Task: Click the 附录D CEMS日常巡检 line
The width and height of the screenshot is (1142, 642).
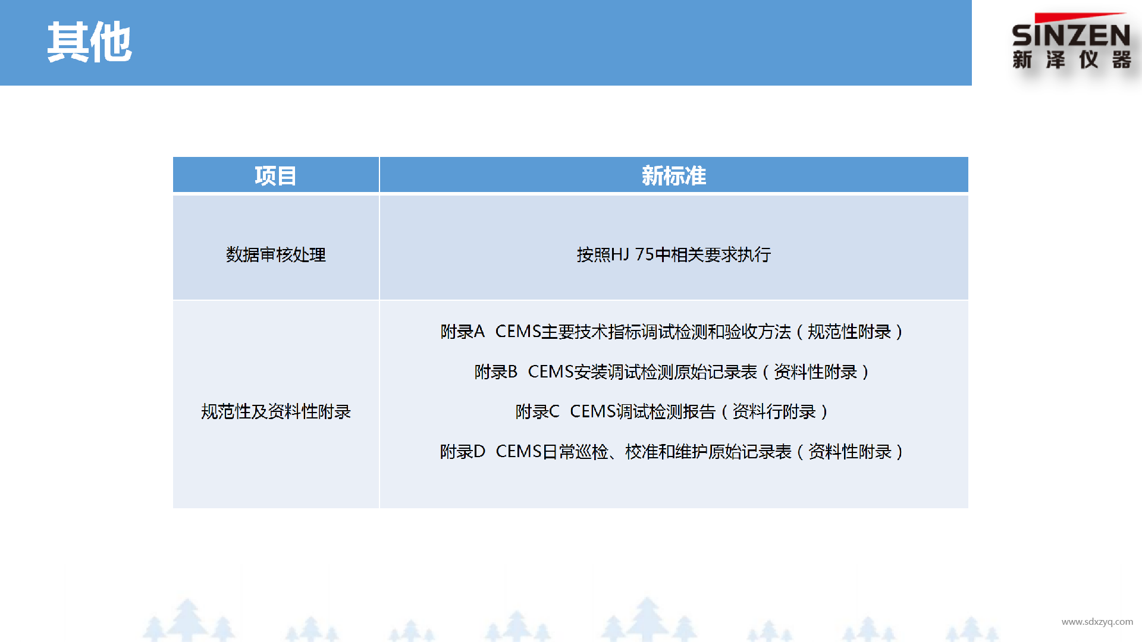Action: (672, 452)
